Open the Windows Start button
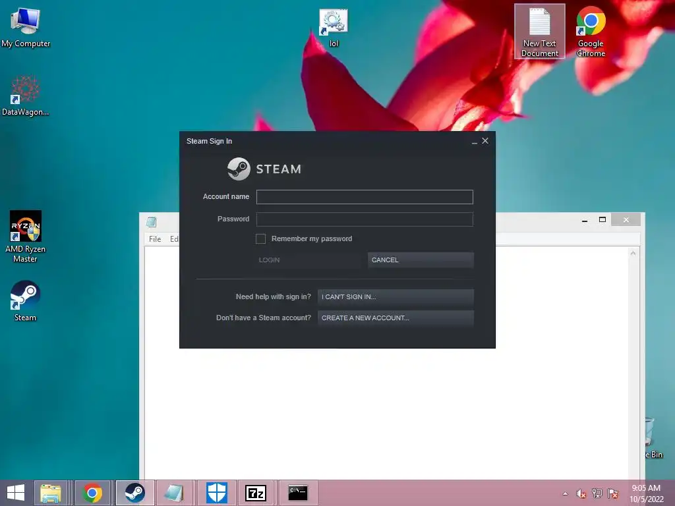Screen dimensions: 675x506 click(x=16, y=493)
